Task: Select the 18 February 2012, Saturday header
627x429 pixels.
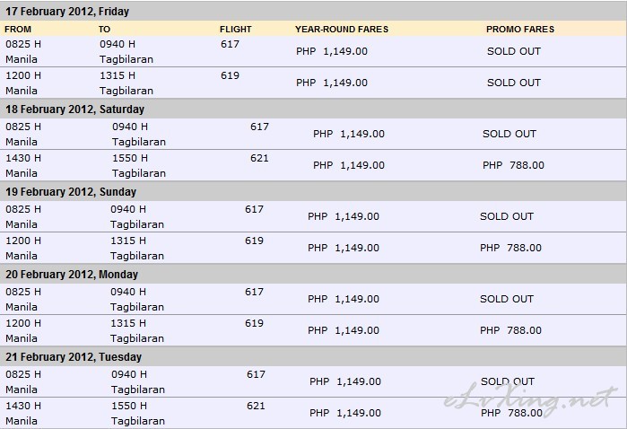Action: [74, 109]
